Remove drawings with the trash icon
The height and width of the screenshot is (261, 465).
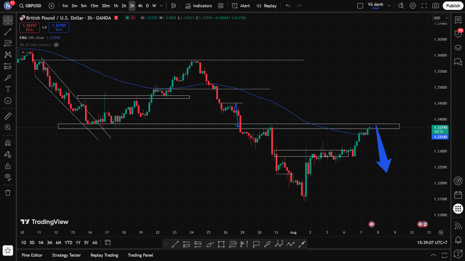click(8, 193)
